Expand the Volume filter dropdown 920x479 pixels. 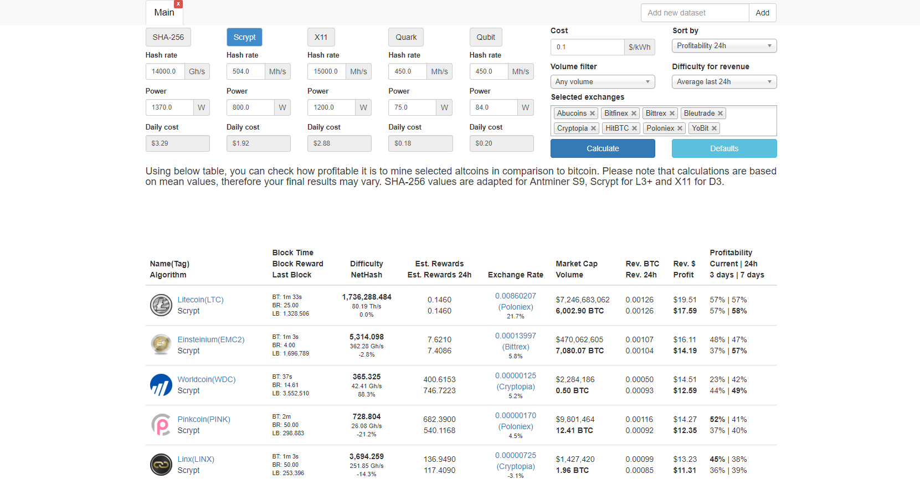[602, 82]
